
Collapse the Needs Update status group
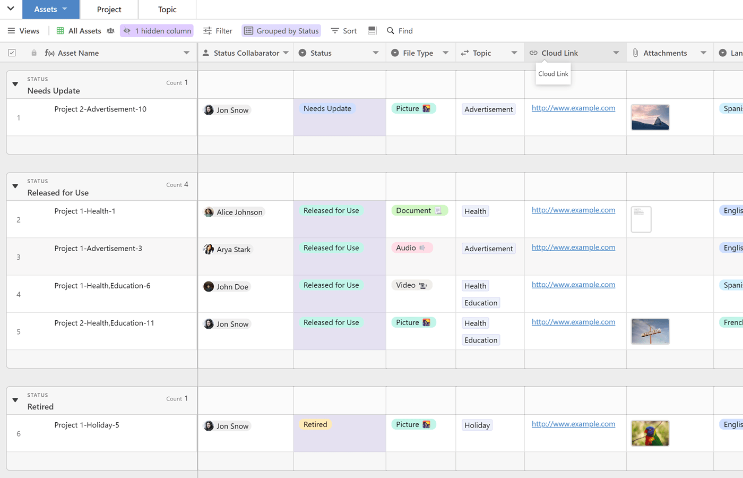(15, 84)
